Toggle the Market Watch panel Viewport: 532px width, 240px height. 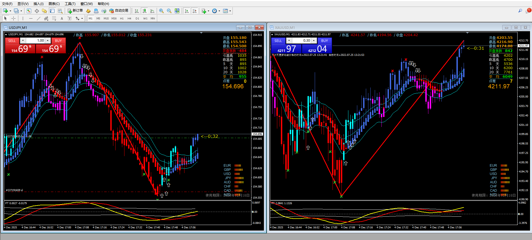29,11
